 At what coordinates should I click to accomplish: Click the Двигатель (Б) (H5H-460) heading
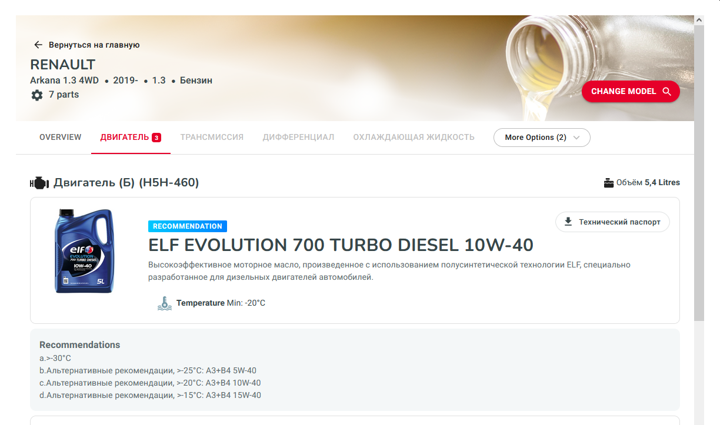(x=126, y=183)
